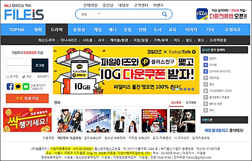The width and height of the screenshot is (252, 161).
Task: Open the 저작권 보호센터 footer link
Action: (x=139, y=138)
